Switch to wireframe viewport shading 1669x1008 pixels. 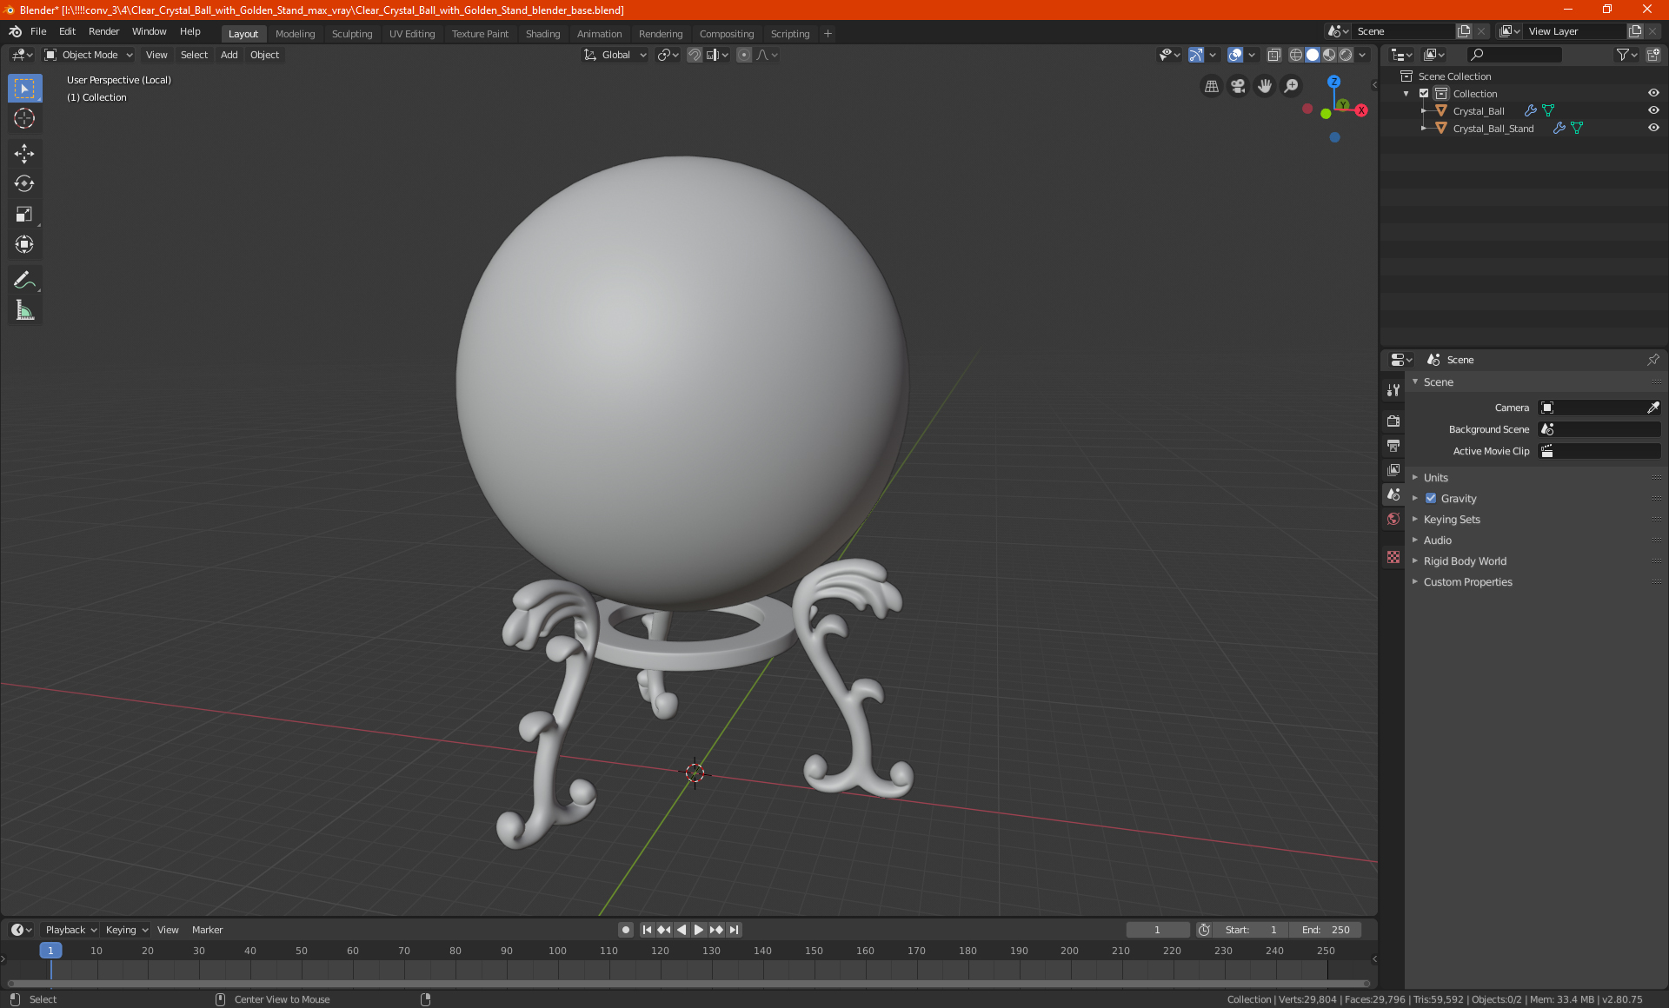click(x=1295, y=55)
